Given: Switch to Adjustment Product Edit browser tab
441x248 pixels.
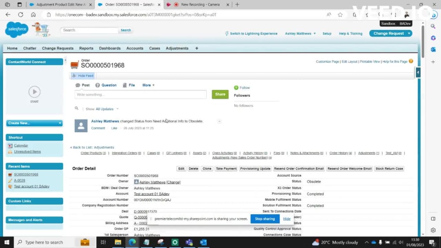Looking at the screenshot, I should 61,4.
